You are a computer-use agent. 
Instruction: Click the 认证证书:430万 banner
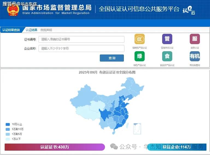tap(55, 147)
